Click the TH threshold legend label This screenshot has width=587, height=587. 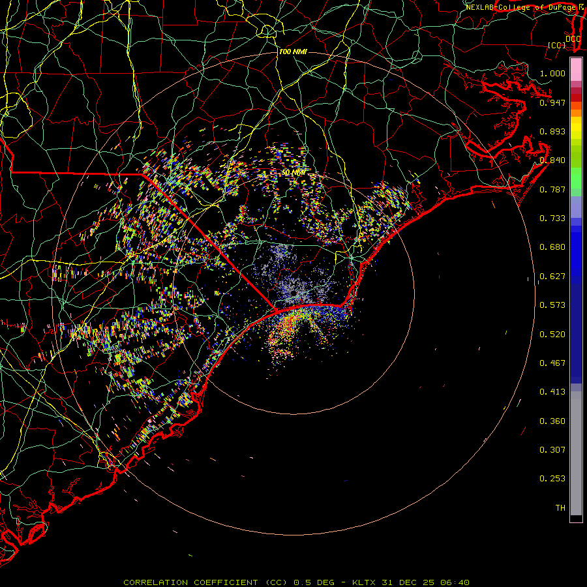coord(560,507)
